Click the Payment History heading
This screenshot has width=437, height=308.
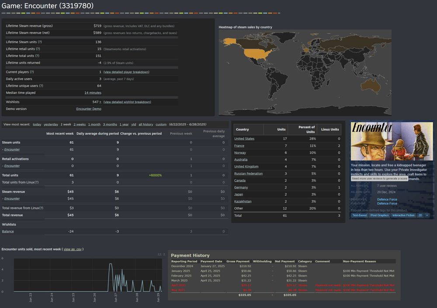tap(190, 255)
